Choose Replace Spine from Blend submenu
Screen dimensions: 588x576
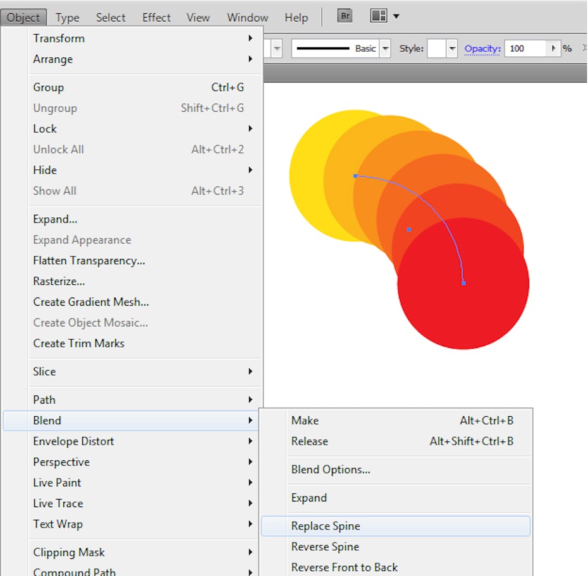click(326, 526)
